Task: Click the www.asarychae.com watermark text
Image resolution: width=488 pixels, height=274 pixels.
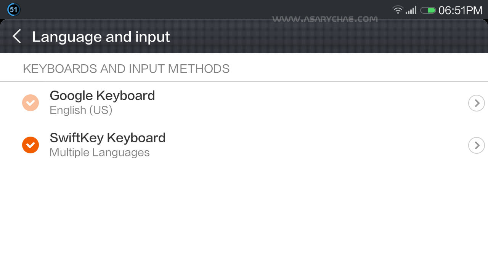Action: point(325,19)
